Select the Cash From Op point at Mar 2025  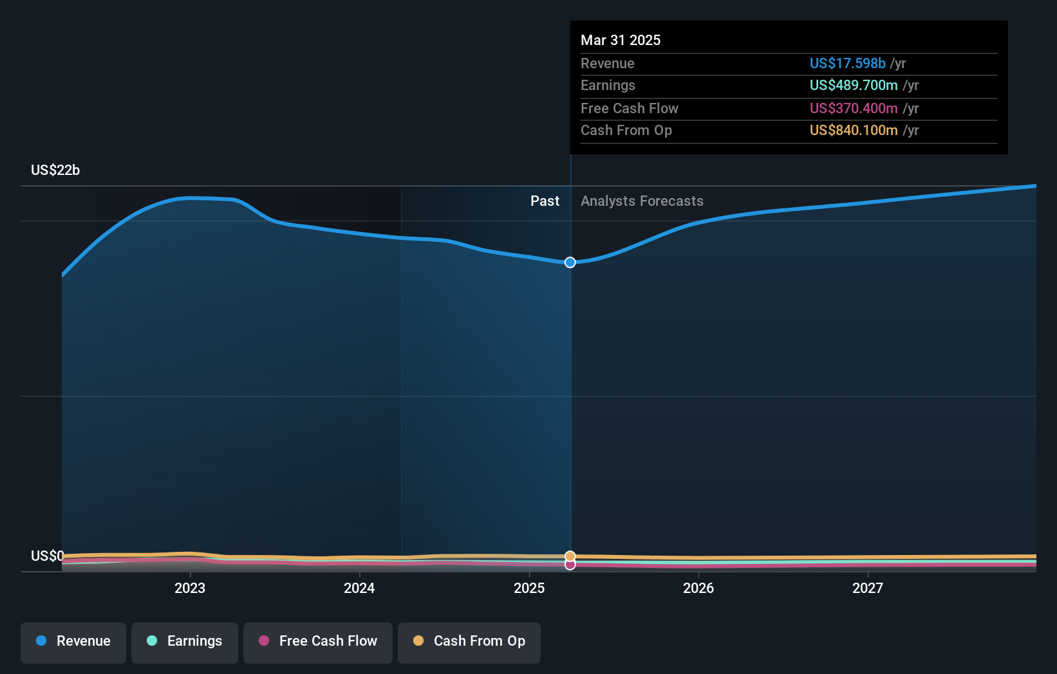click(570, 556)
